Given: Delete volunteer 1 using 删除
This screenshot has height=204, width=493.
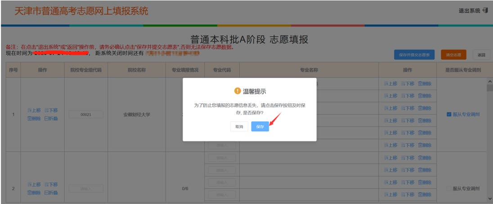Looking at the screenshot, I should coord(34,119).
